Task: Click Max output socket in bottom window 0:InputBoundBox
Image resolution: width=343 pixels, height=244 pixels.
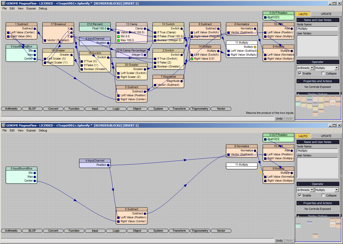Action: point(35,177)
